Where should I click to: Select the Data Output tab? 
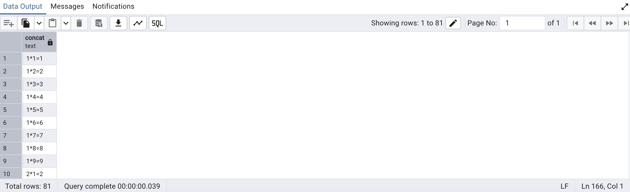click(23, 6)
